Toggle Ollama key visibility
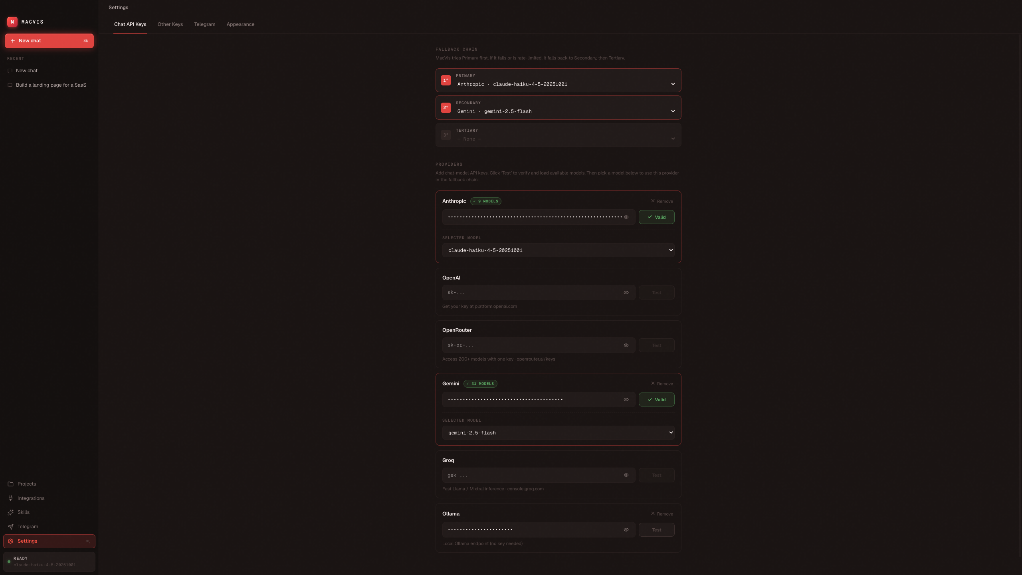This screenshot has height=575, width=1022. tap(626, 530)
